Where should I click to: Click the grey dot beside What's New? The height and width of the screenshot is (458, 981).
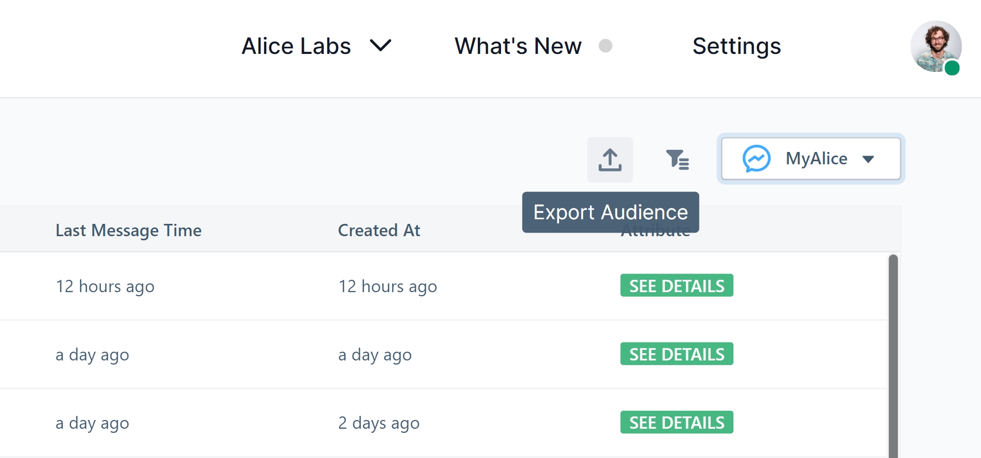click(x=605, y=46)
